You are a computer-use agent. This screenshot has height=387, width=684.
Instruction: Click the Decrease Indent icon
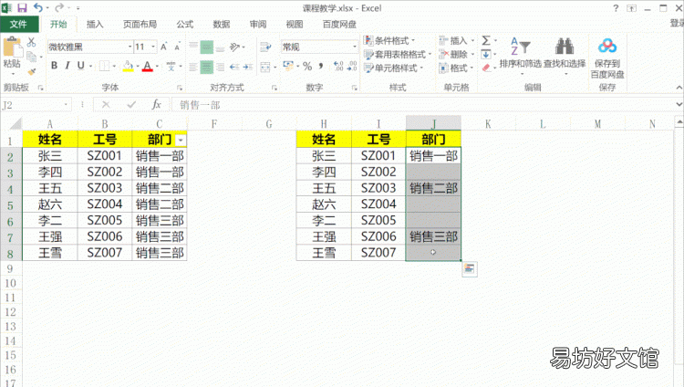(234, 67)
